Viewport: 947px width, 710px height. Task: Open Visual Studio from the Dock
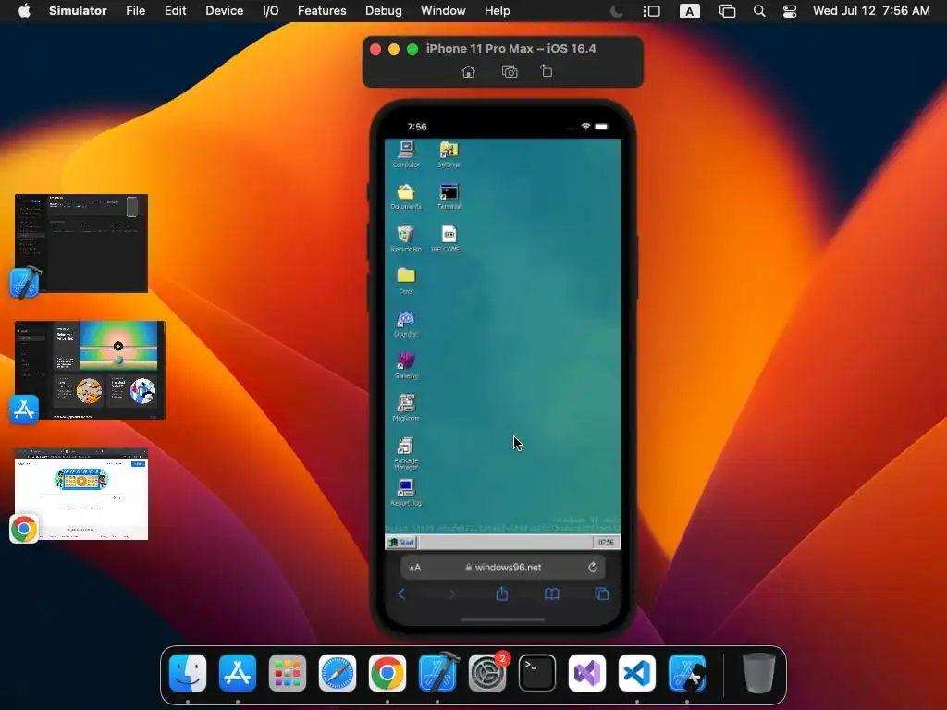click(587, 673)
